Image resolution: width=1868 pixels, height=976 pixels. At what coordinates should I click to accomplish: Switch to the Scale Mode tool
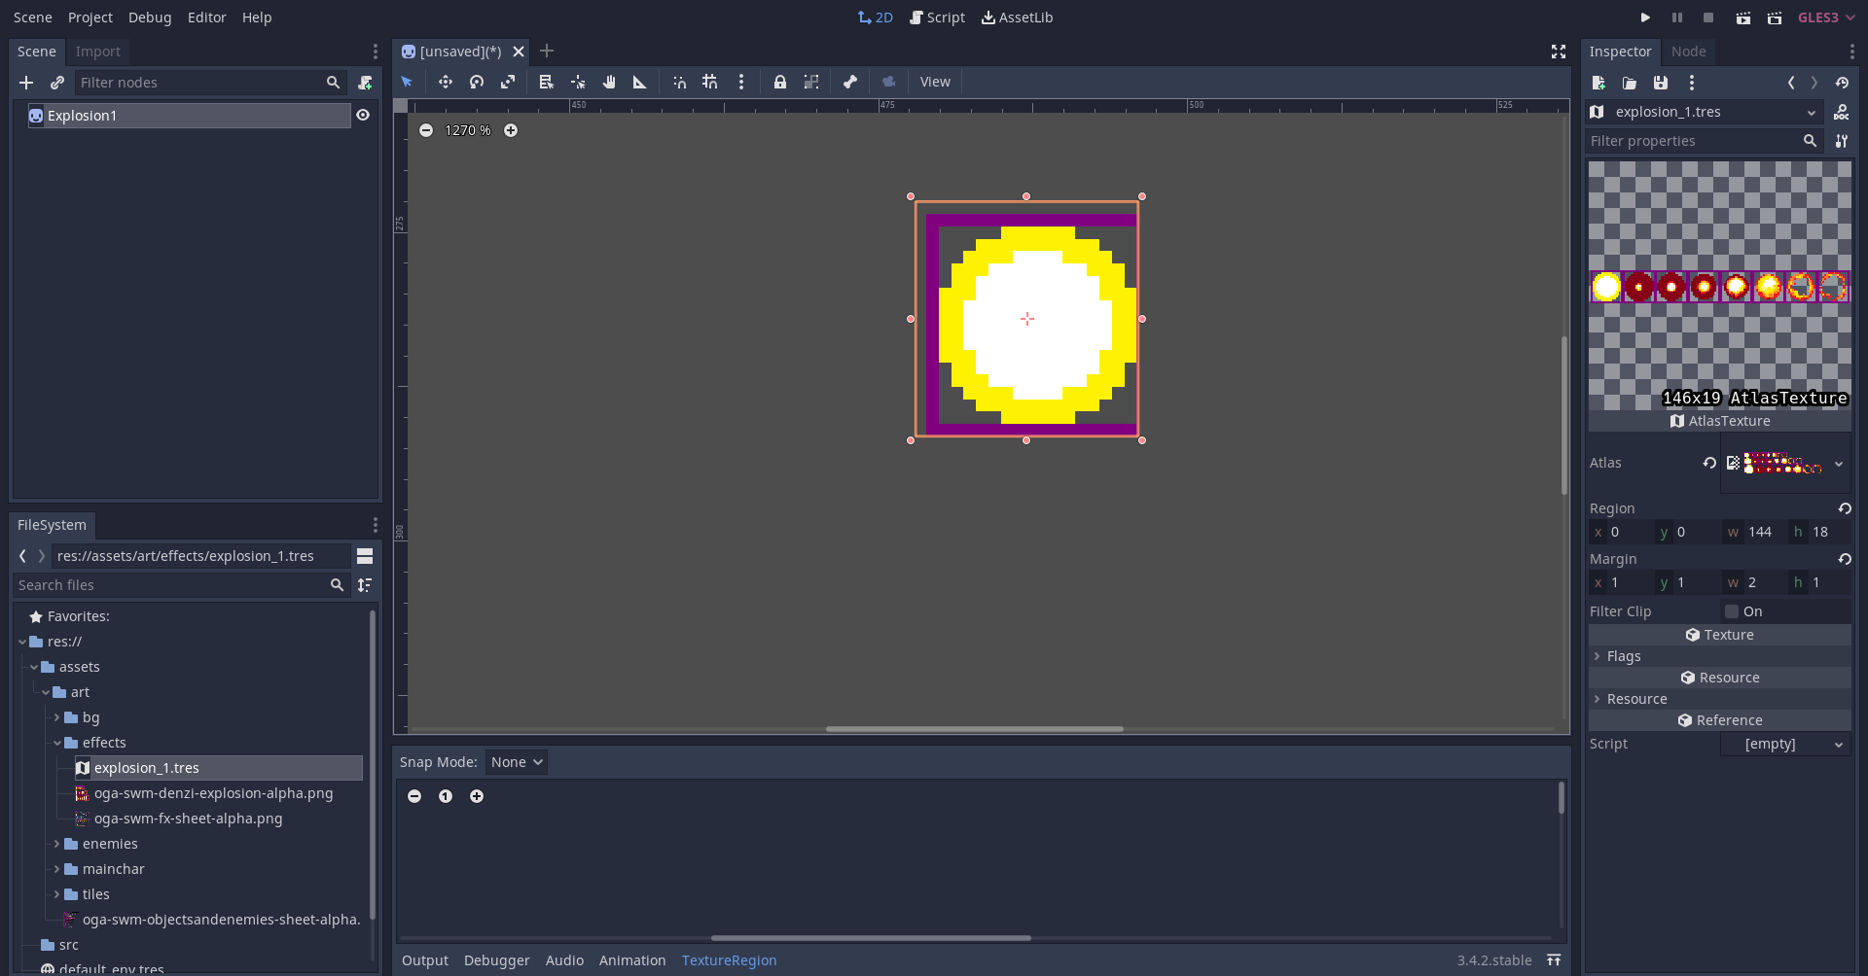[x=508, y=82]
